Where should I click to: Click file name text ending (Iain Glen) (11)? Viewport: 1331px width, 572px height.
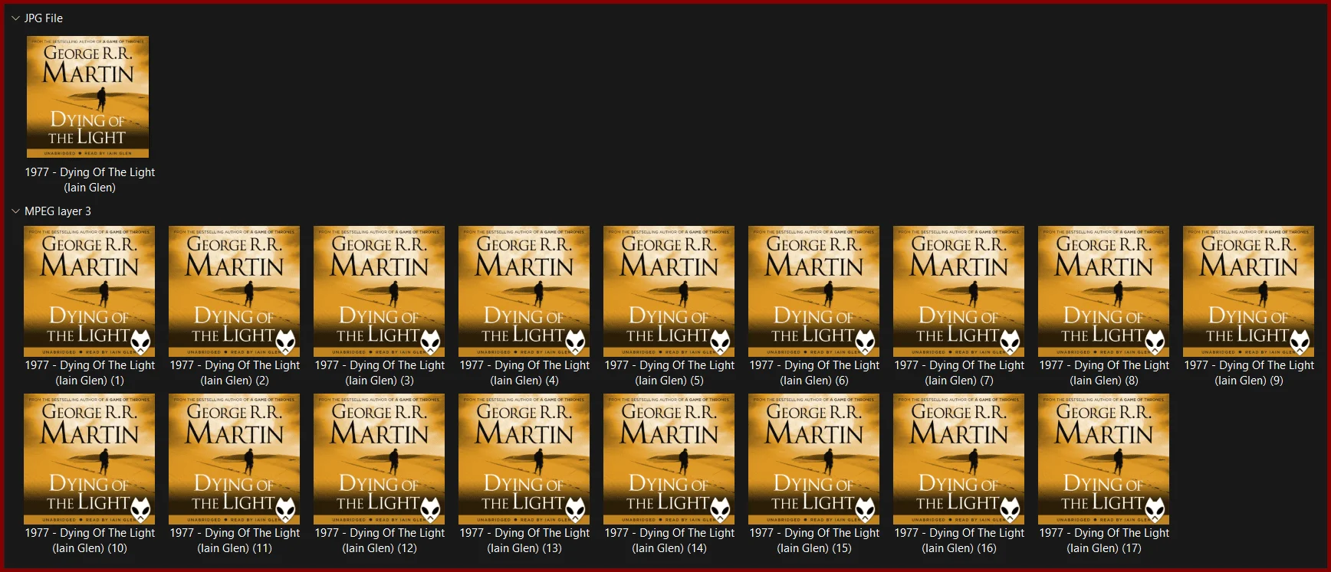[x=235, y=541]
